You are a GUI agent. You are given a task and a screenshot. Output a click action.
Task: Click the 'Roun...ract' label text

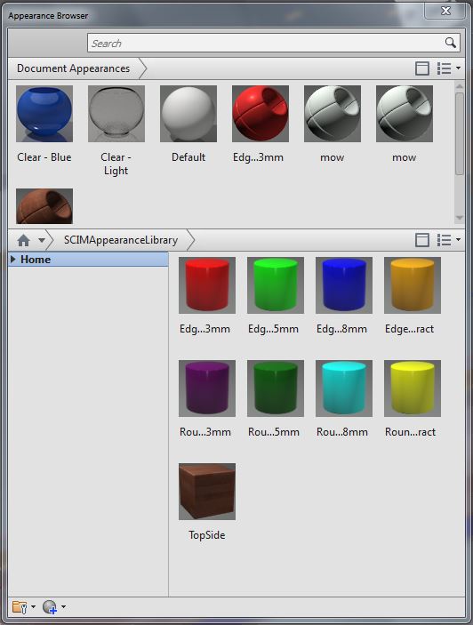coord(411,432)
